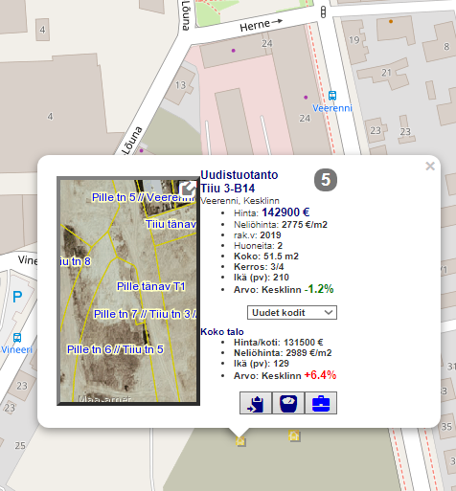Click the purple dot by Lõuna street
The height and width of the screenshot is (491, 456).
[x=141, y=150]
